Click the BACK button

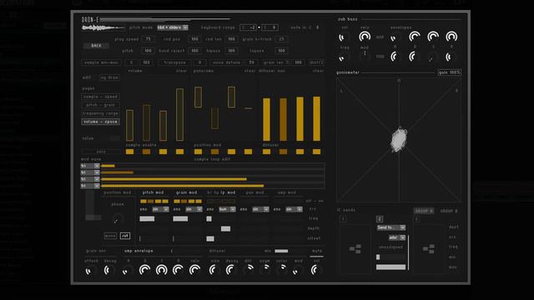(x=97, y=46)
